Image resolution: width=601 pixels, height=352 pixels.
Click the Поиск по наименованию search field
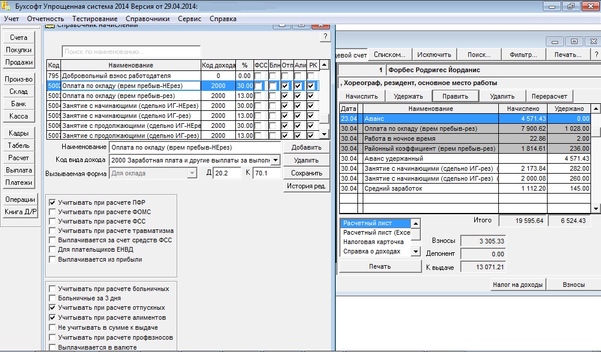131,52
